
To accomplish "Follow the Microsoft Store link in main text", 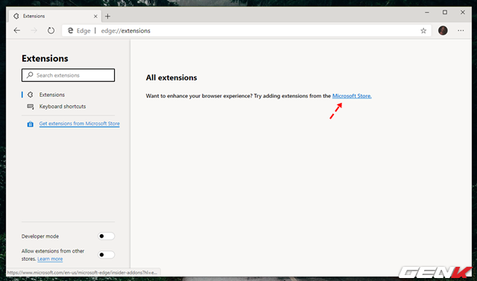I will coord(352,96).
